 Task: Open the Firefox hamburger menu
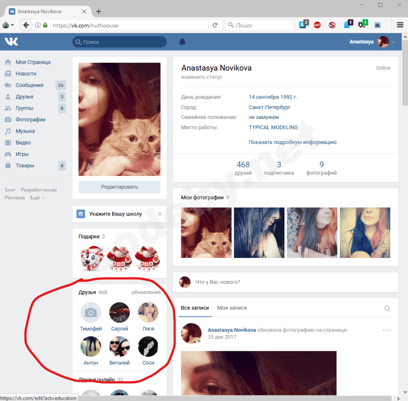click(x=400, y=25)
